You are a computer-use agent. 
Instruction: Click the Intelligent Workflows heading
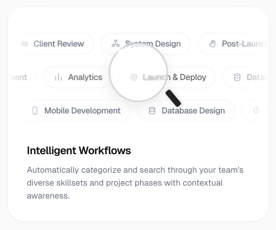(79, 151)
